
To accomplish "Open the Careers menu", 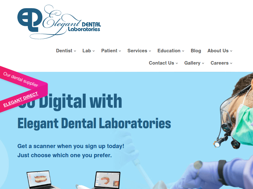I will pos(221,63).
